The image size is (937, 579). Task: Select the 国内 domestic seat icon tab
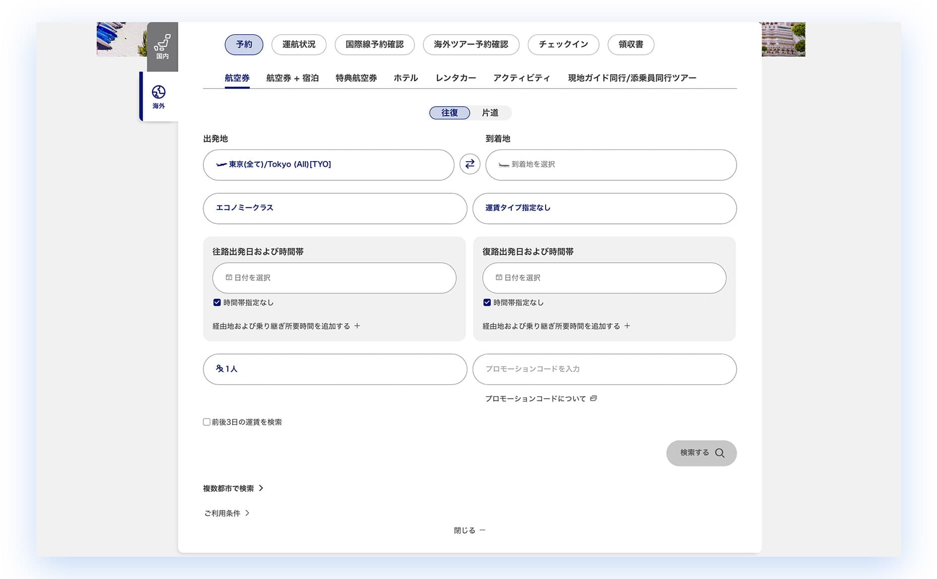[x=162, y=46]
